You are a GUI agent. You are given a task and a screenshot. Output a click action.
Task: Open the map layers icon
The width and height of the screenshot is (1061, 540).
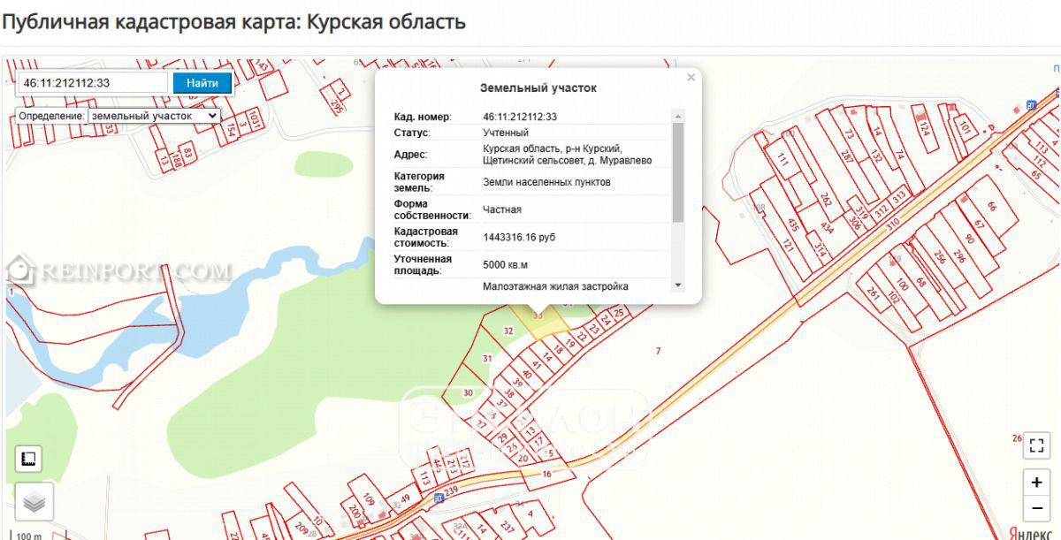(34, 502)
